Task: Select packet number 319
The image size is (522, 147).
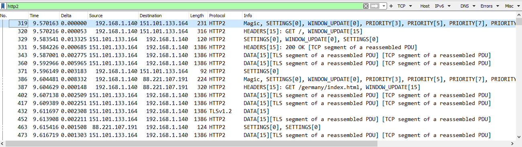Action: coord(23,23)
